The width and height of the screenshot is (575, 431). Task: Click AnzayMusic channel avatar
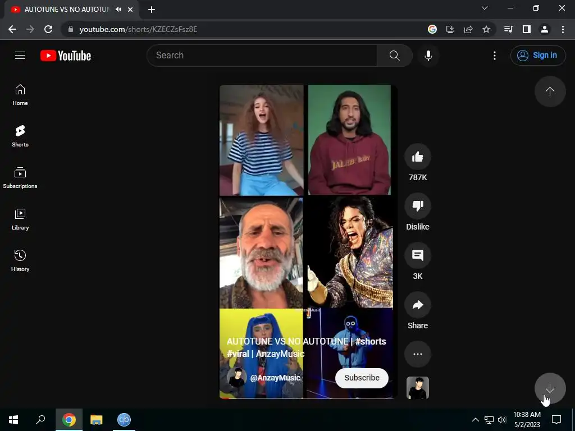tap(236, 378)
